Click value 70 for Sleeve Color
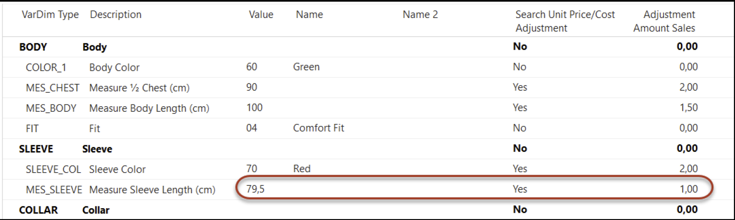735x220 pixels. 252,169
